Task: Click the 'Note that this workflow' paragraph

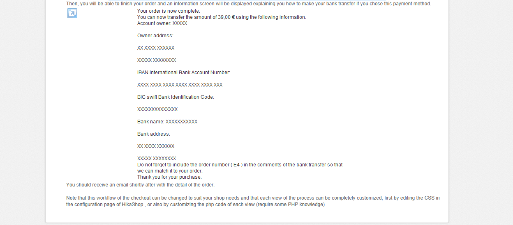Action: 252,198
